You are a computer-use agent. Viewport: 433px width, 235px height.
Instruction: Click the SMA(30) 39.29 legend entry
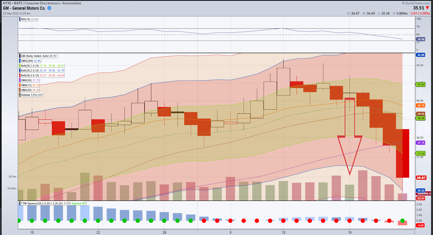tap(30, 90)
